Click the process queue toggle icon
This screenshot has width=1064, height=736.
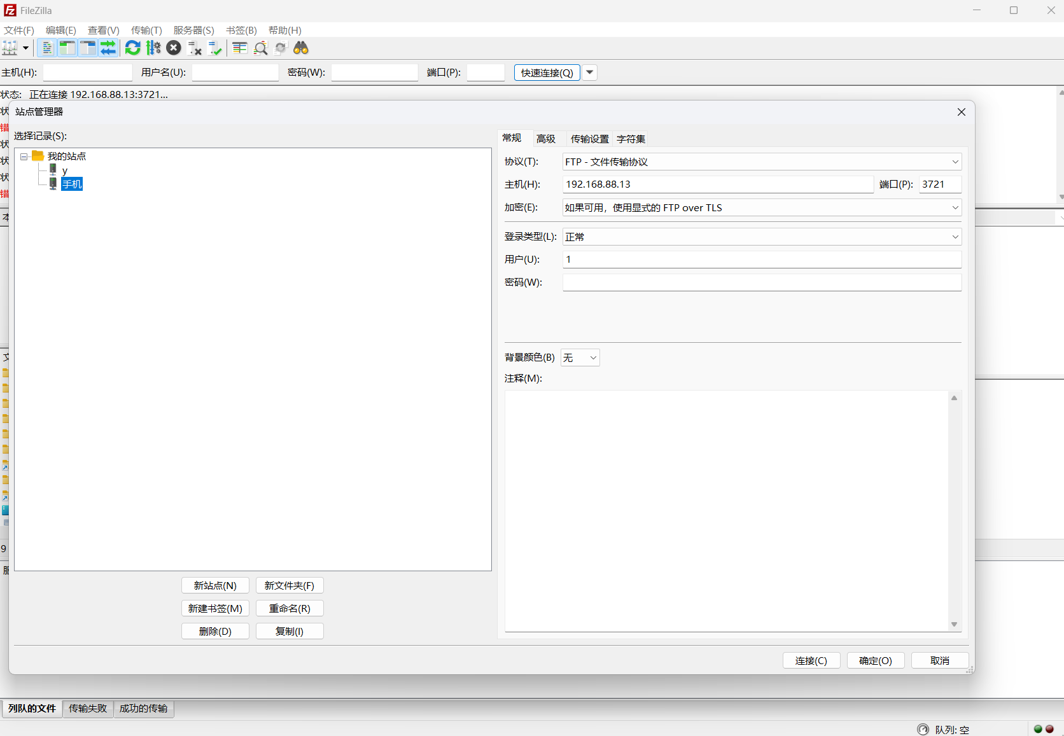(x=153, y=48)
